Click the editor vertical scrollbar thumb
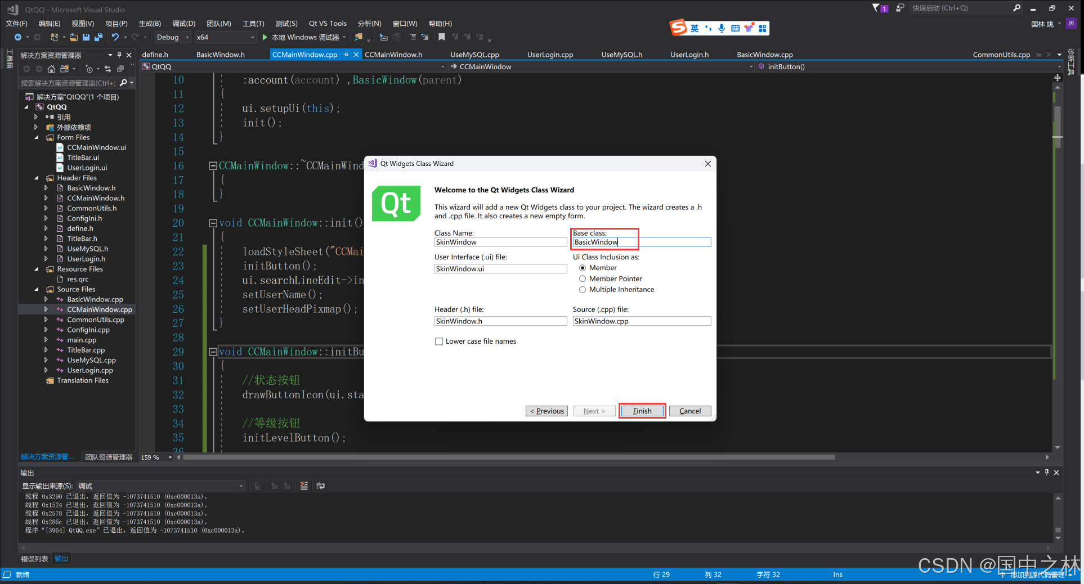The height and width of the screenshot is (584, 1084). 1058,127
